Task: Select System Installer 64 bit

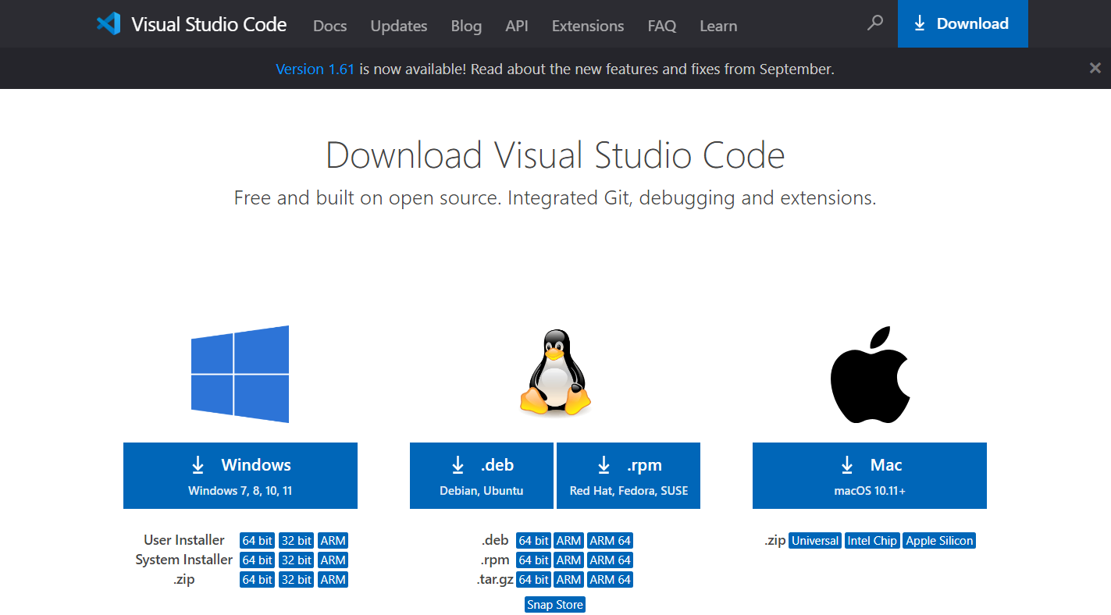Action: point(258,560)
